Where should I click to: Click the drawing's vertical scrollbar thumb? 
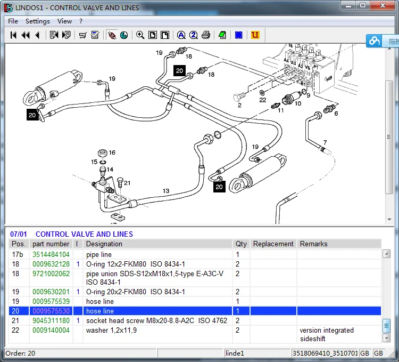(389, 137)
